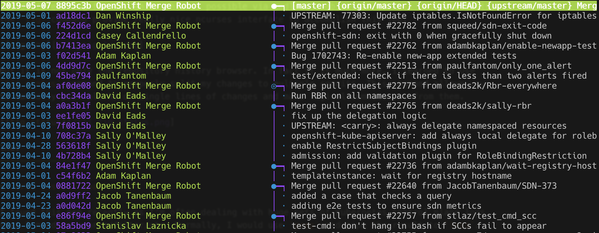
Task: Choose commit hash 45be794
Action: point(73,76)
